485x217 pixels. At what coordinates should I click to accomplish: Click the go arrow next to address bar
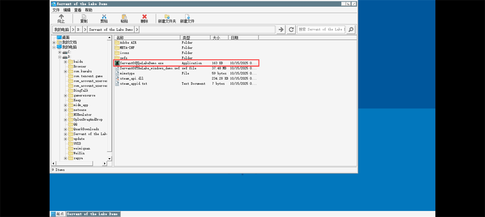[x=281, y=30]
